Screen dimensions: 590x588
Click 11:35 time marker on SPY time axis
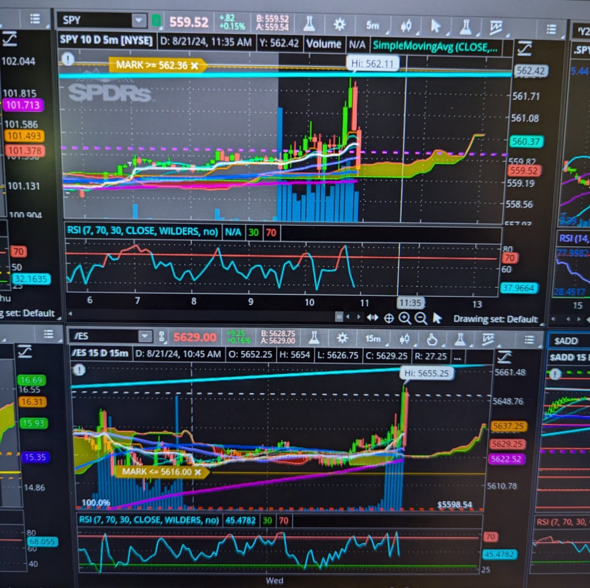coord(410,303)
